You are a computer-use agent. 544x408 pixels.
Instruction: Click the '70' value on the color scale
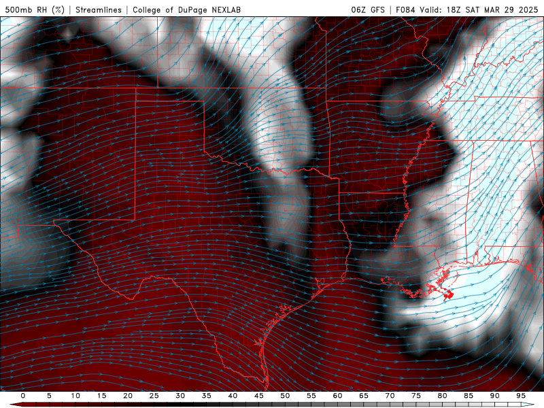point(390,396)
